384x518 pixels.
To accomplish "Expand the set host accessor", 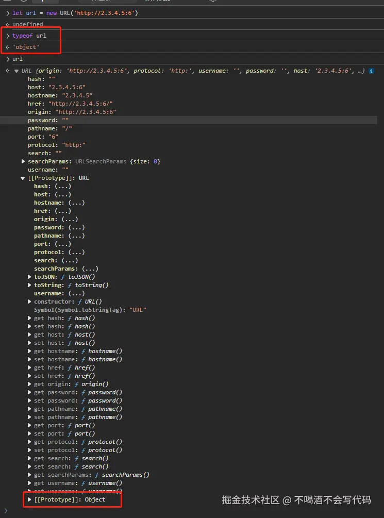I will (29, 343).
